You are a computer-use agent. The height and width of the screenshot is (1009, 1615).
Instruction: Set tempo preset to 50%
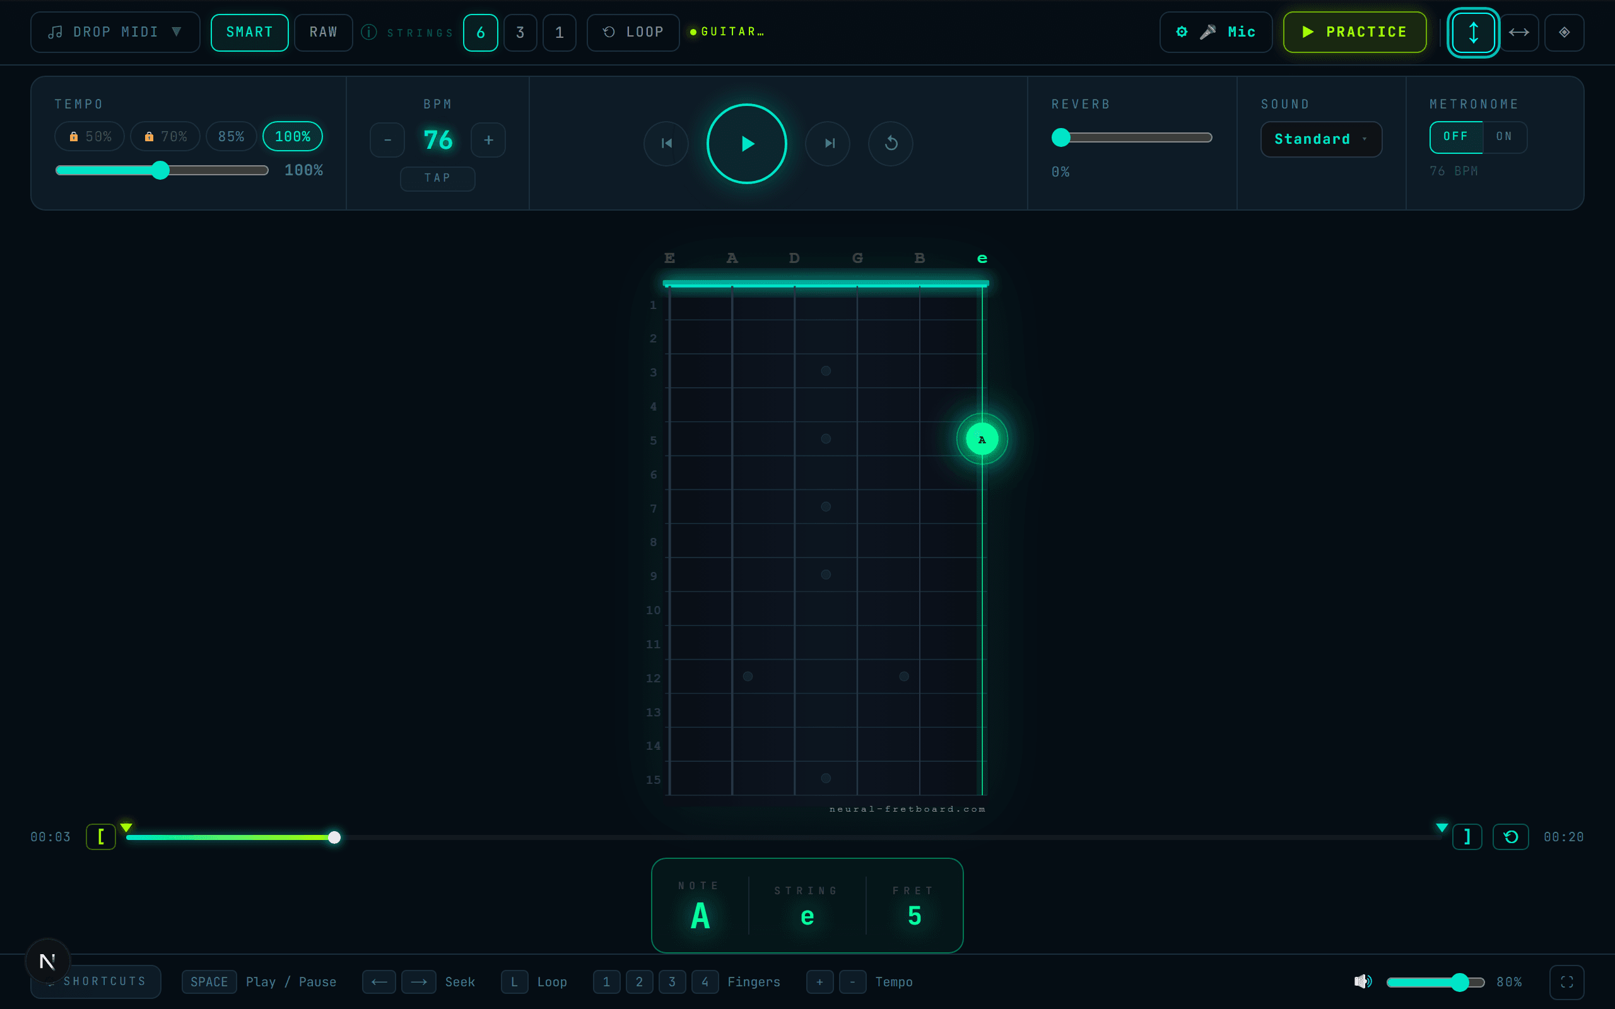point(90,137)
